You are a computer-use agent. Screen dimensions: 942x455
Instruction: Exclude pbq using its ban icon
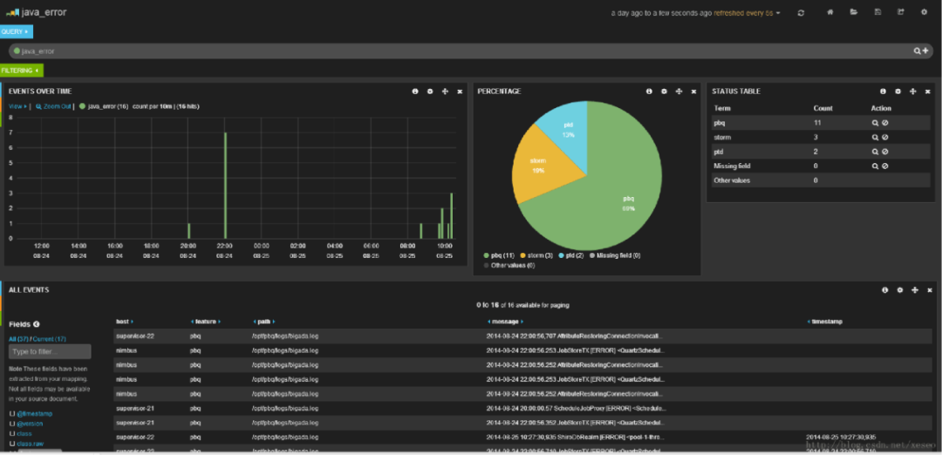[885, 122]
